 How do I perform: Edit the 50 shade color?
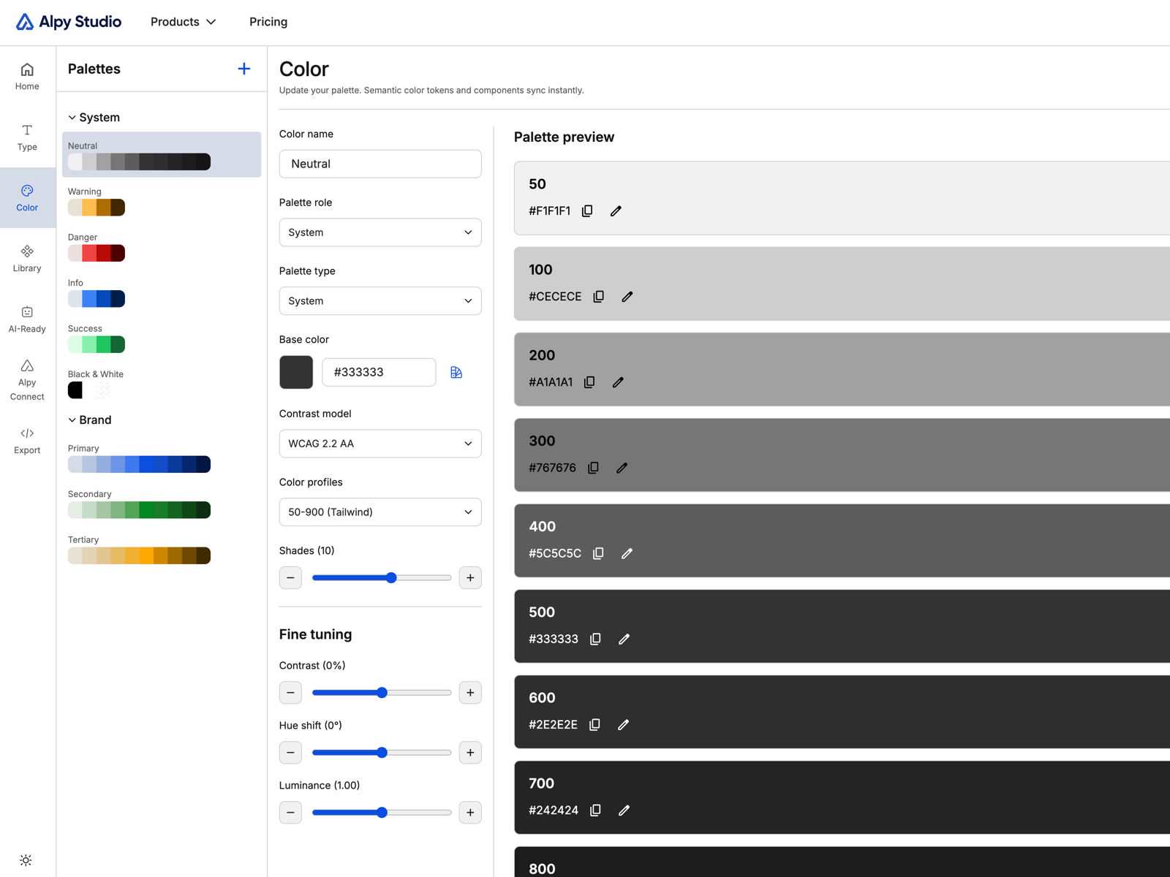[616, 210]
